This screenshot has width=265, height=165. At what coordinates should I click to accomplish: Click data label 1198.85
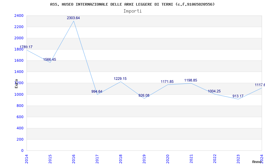tap(191, 80)
